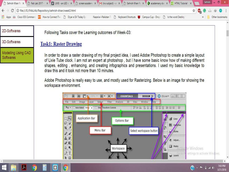229x172 pixels.
Task: Click the horizontal scrollbar right arrow
Action: pyautogui.click(x=225, y=161)
